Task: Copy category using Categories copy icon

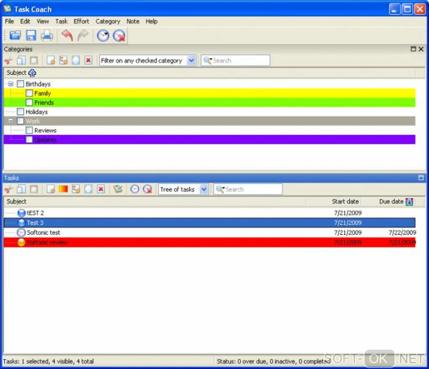Action: [x=21, y=61]
